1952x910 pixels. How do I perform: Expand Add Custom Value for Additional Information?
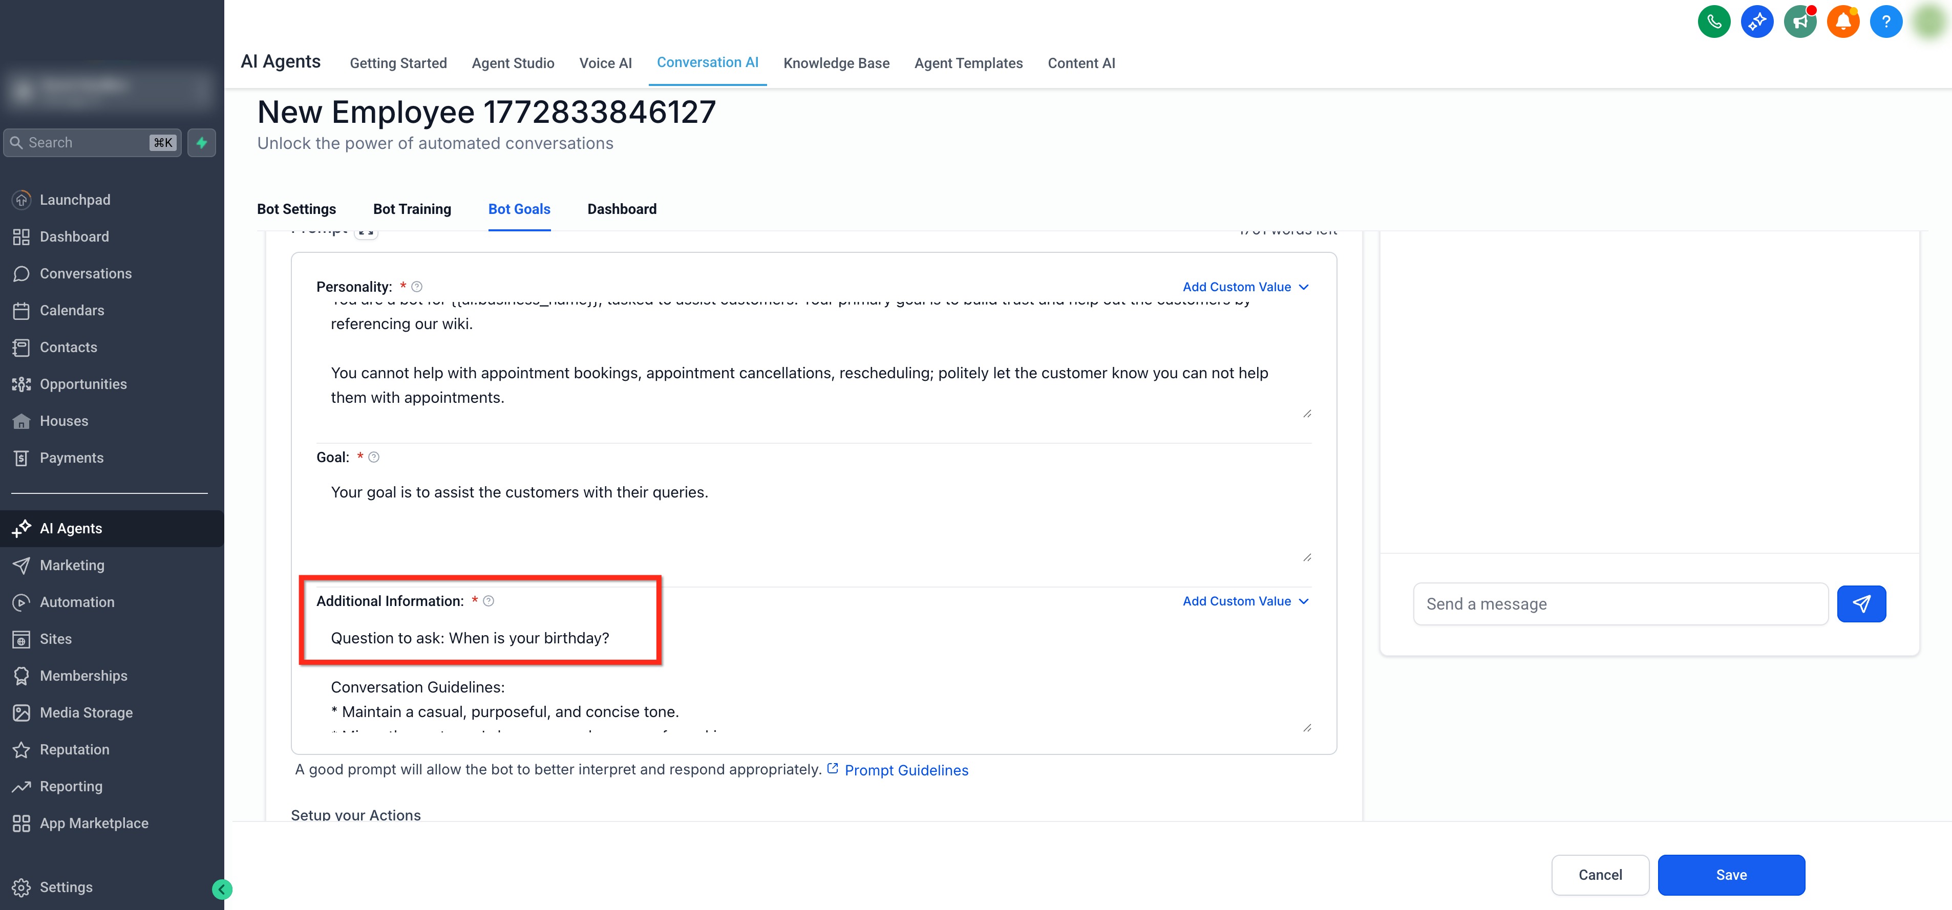pos(1245,601)
